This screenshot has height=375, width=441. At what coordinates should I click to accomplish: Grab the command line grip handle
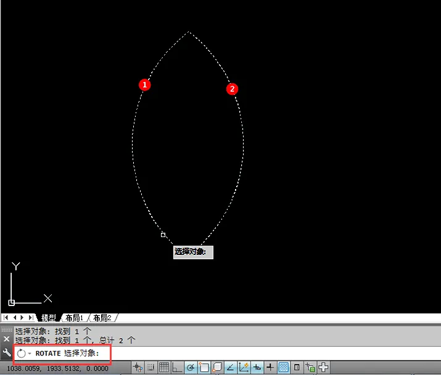pos(7,330)
